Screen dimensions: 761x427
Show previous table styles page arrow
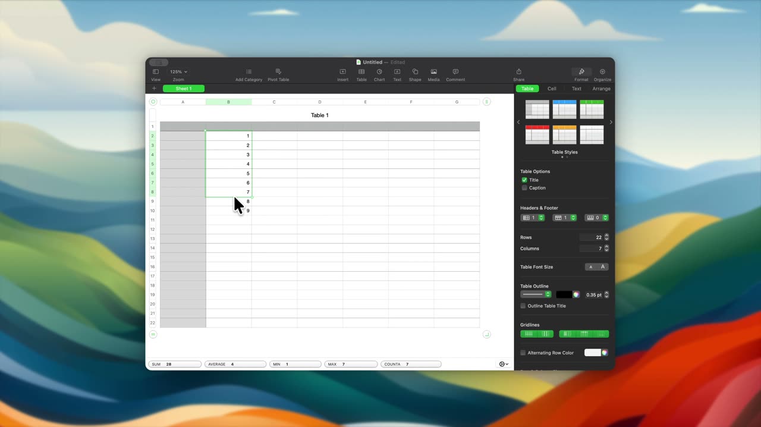point(518,122)
